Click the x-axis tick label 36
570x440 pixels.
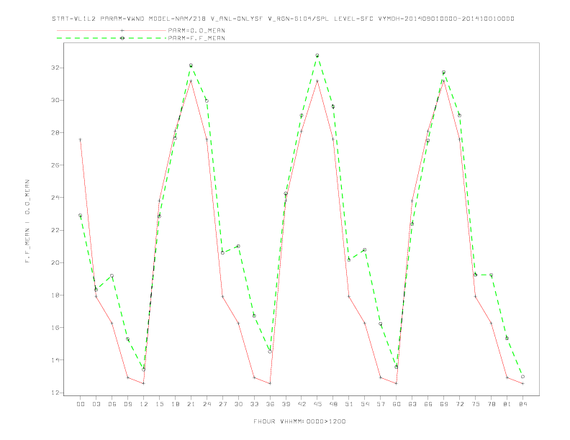[270, 404]
